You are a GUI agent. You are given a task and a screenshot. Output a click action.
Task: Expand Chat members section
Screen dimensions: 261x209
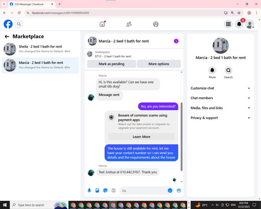[x=220, y=98]
